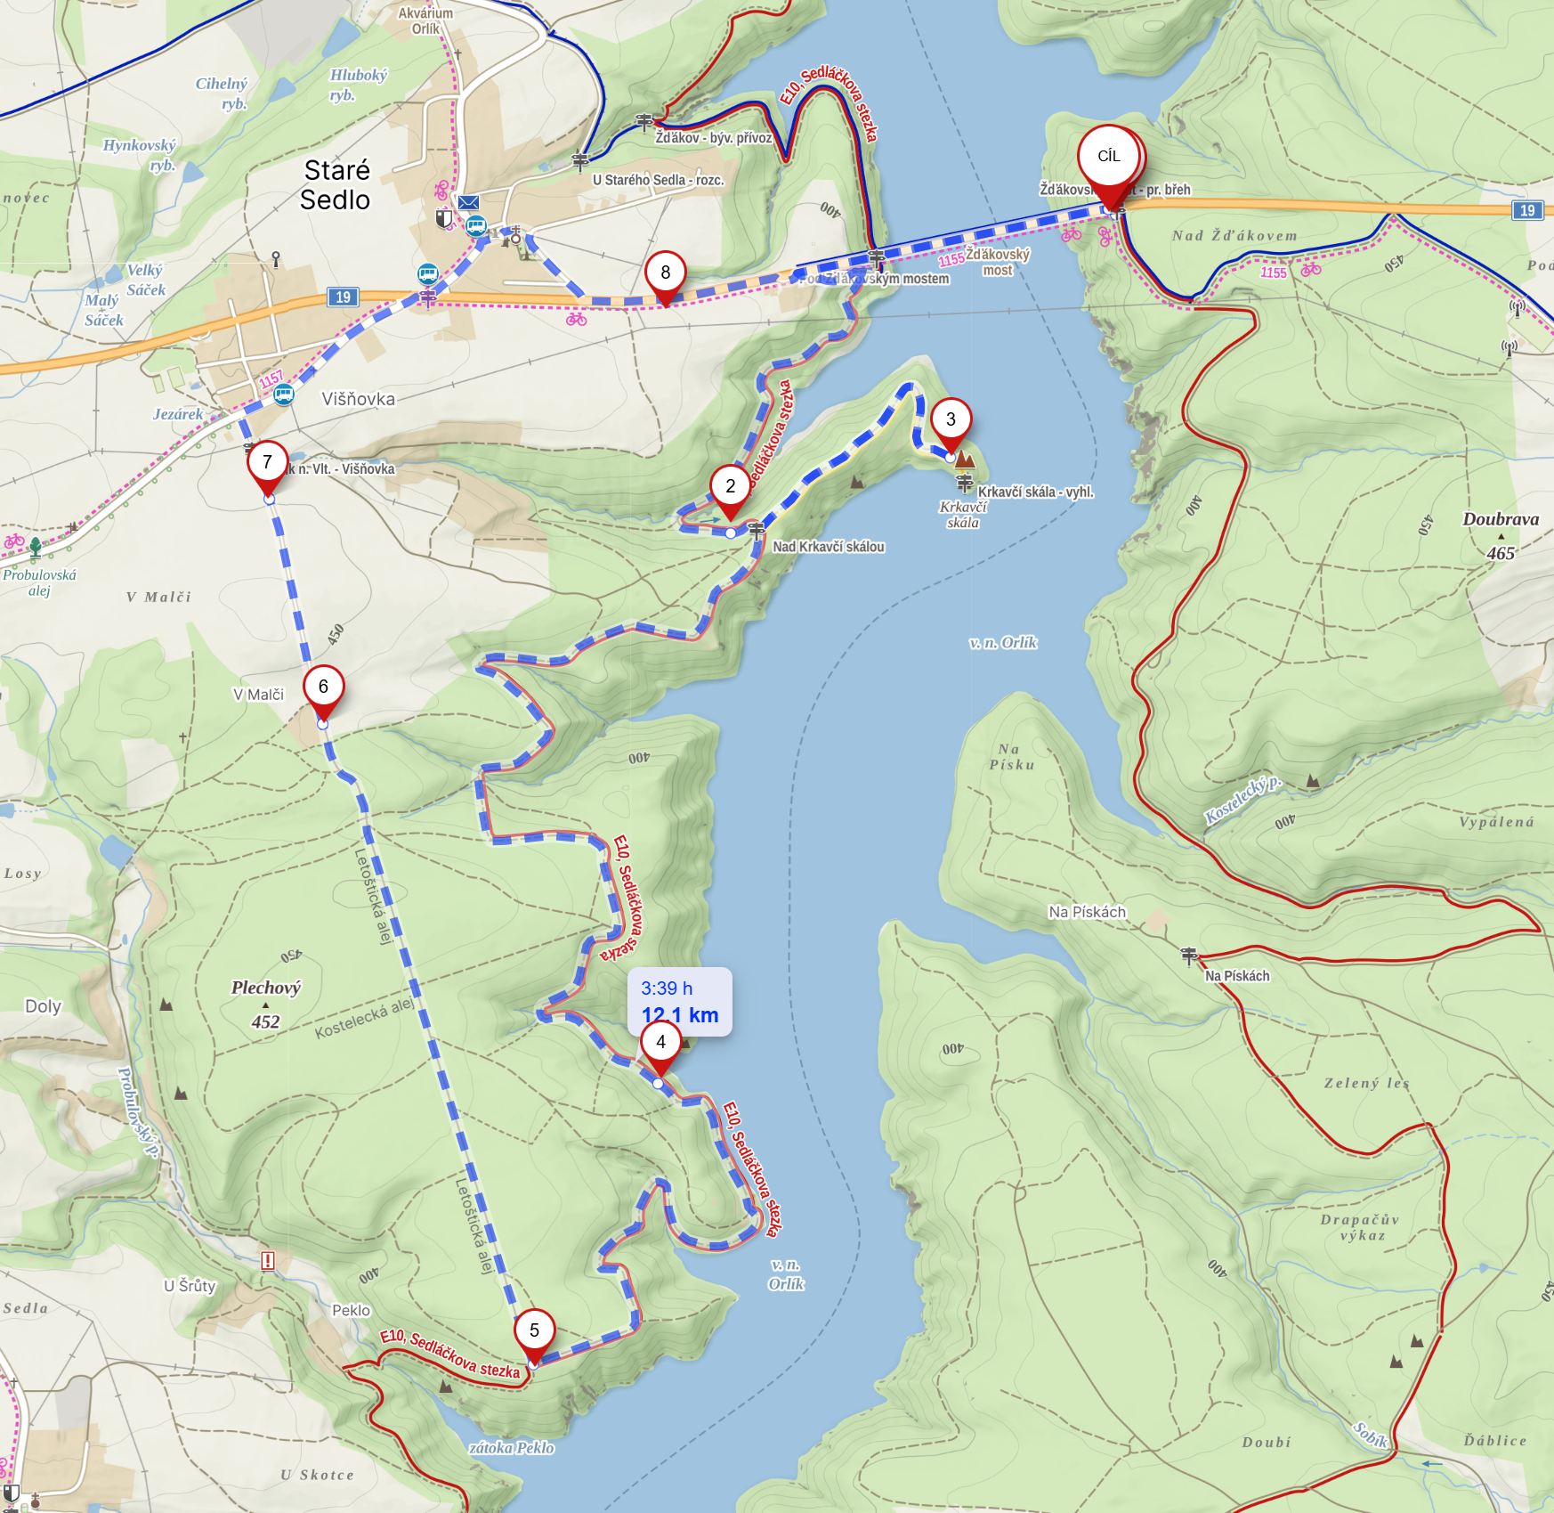The width and height of the screenshot is (1554, 1513).
Task: Click the bus stop icon near Višňovka
Action: [284, 395]
